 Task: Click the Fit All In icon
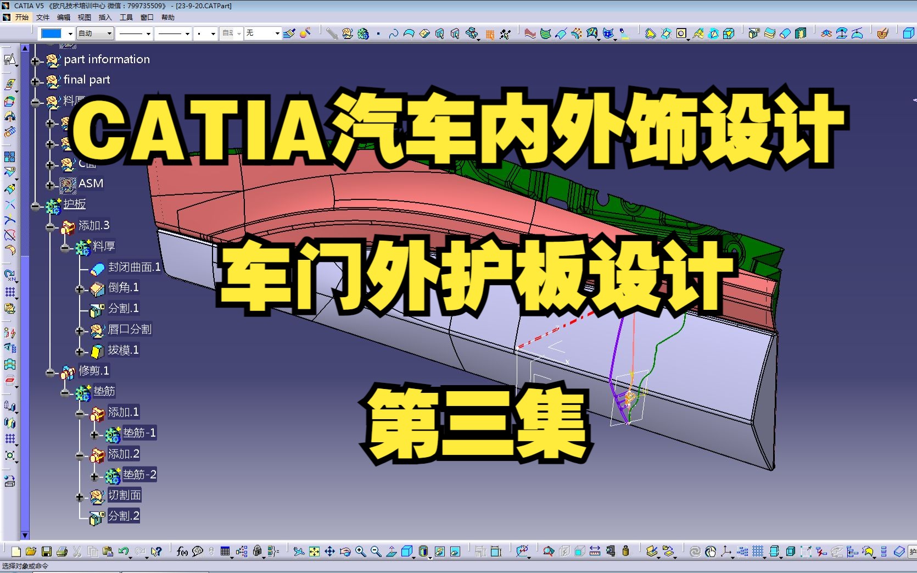click(x=314, y=551)
